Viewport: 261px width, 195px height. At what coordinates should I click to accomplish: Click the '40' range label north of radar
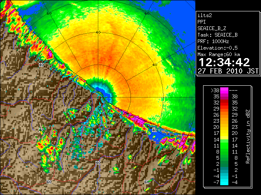(98, 32)
